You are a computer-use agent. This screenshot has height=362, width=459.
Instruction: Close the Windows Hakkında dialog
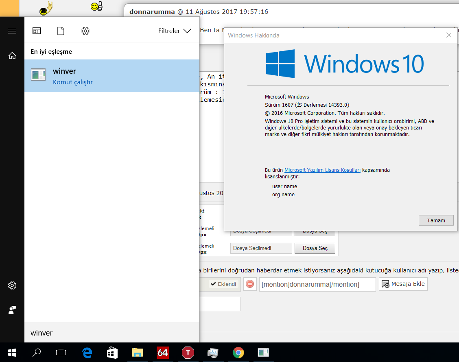(448, 35)
